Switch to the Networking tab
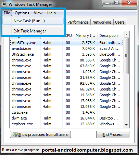 point(102,22)
